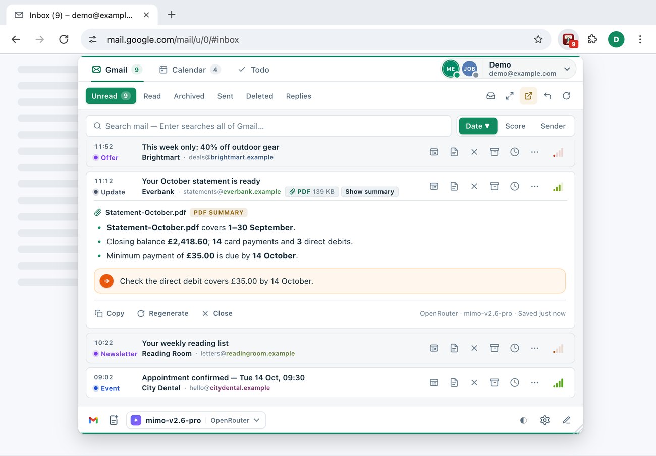The width and height of the screenshot is (656, 456).
Task: Delete the Reading Room newsletter with the X icon
Action: (x=474, y=348)
